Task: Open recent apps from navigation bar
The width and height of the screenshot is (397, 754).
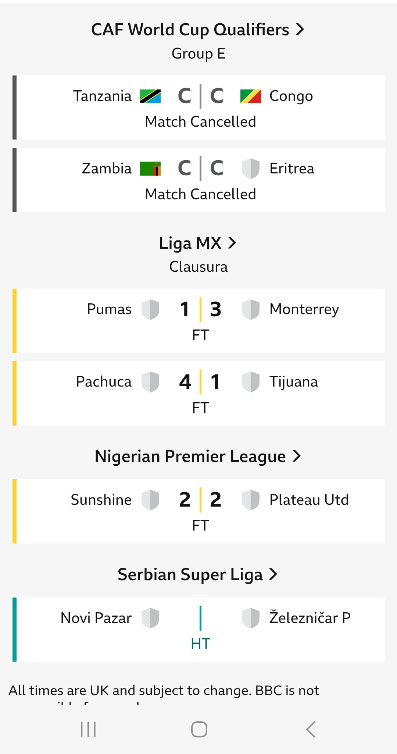Action: [88, 729]
